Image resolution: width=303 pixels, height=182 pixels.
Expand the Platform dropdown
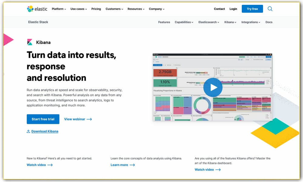coord(58,9)
